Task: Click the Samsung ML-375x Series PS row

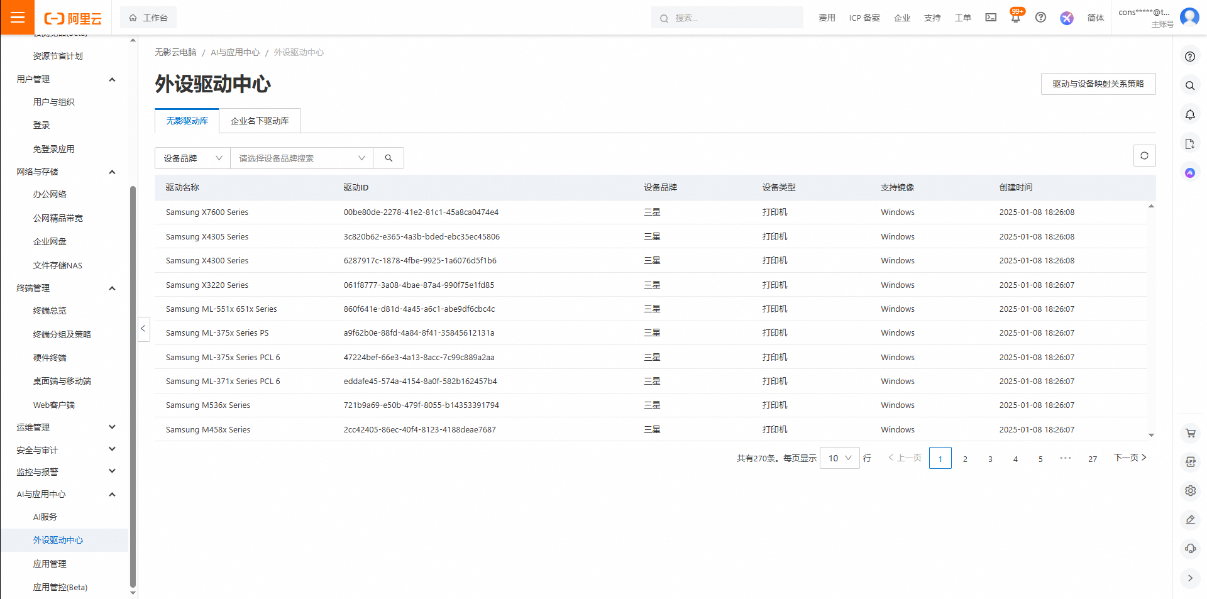Action: tap(651, 333)
